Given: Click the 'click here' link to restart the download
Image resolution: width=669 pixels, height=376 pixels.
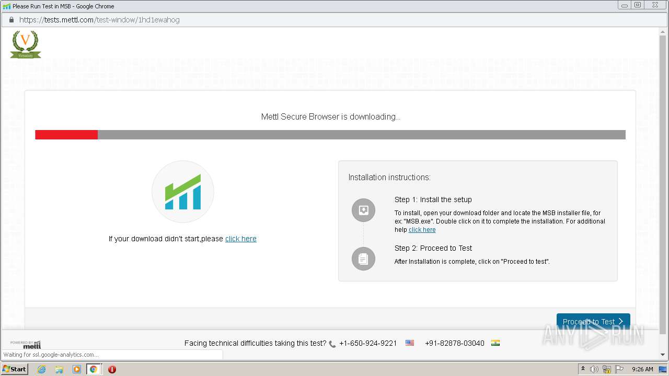Looking at the screenshot, I should (x=241, y=239).
